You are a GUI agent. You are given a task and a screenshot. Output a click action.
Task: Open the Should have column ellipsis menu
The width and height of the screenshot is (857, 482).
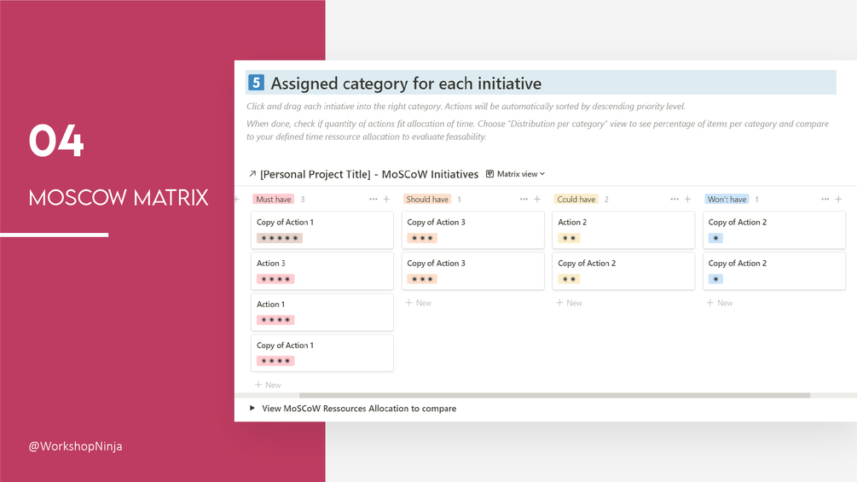click(524, 200)
